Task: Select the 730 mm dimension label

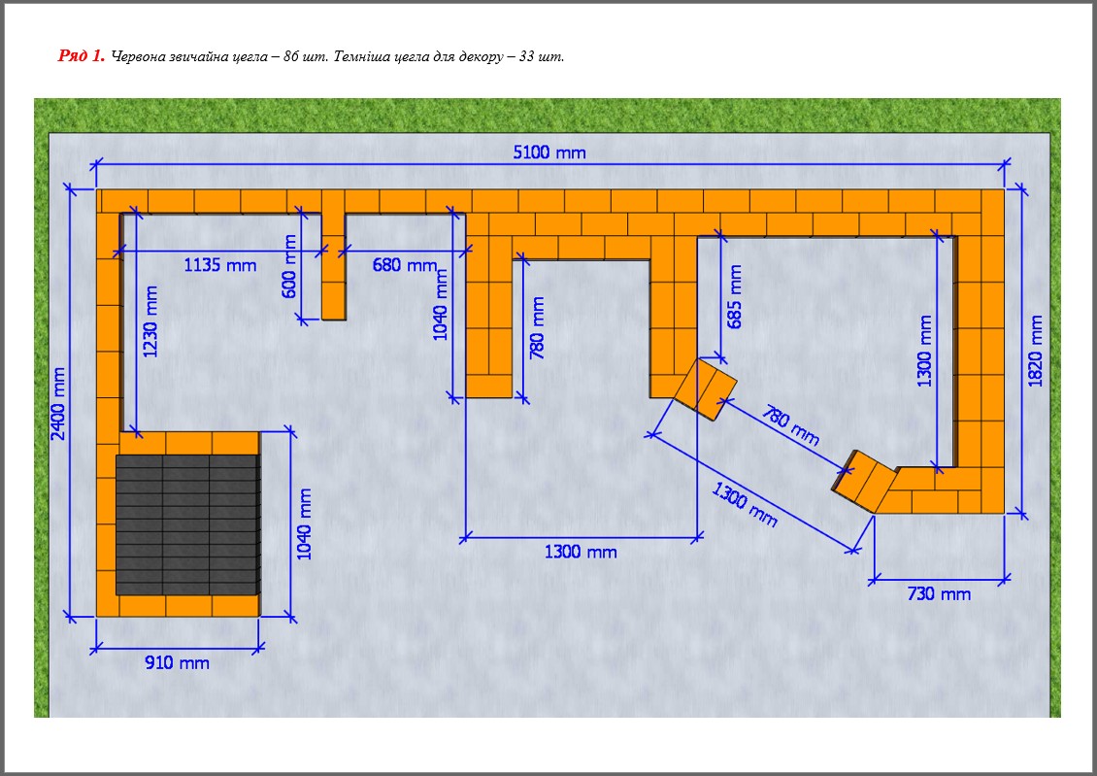Action: (x=938, y=593)
